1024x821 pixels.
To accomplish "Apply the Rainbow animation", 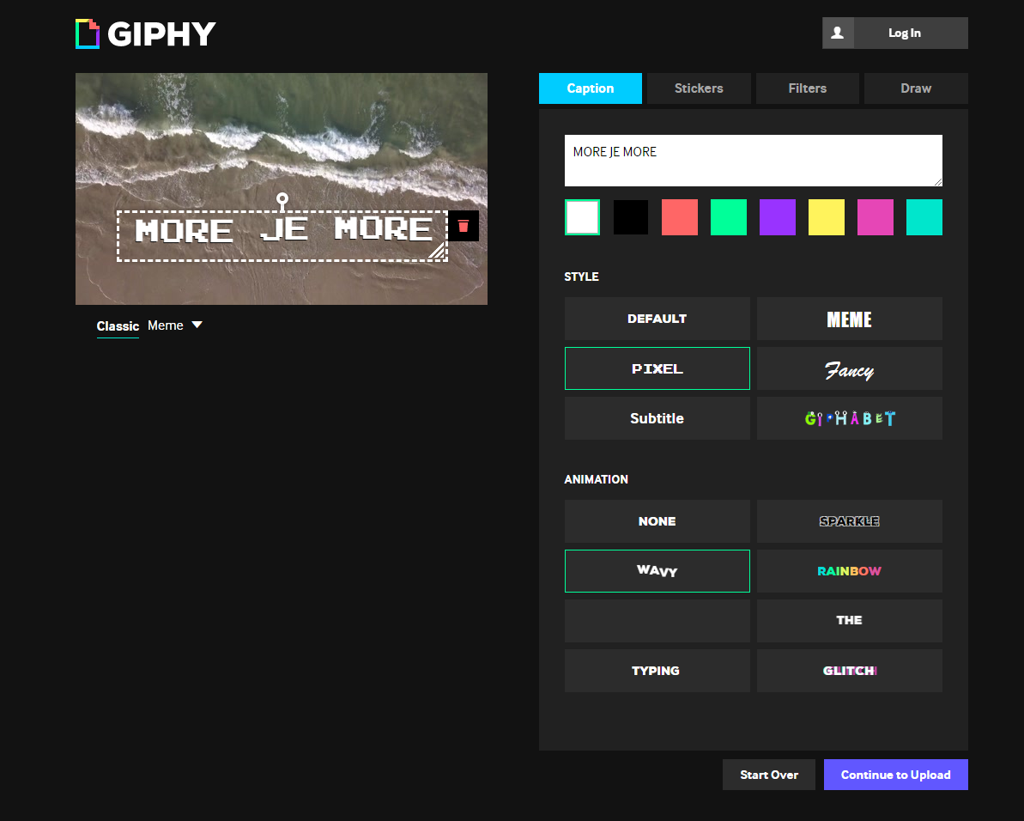I will pos(849,571).
